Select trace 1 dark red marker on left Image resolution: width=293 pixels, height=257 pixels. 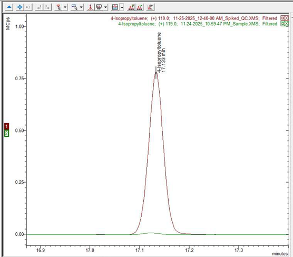click(x=6, y=126)
